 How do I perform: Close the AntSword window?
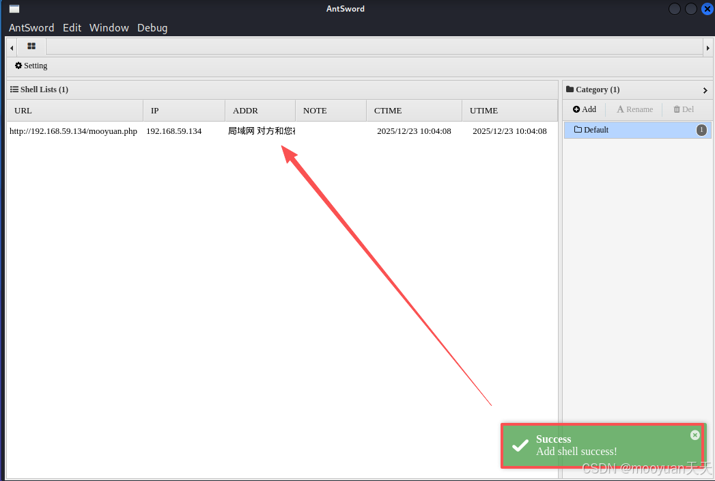(x=707, y=9)
